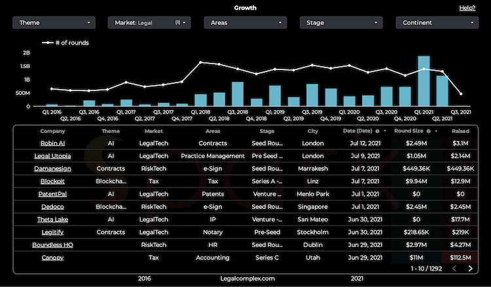Screen dimensions: 491x287
Task: Select the $2.97M round size cell
Action: (x=416, y=244)
